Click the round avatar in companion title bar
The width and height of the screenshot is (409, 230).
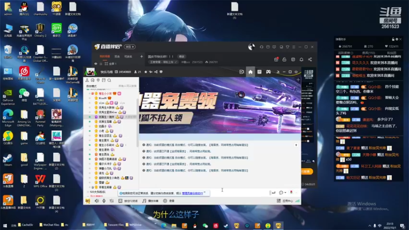(251, 47)
